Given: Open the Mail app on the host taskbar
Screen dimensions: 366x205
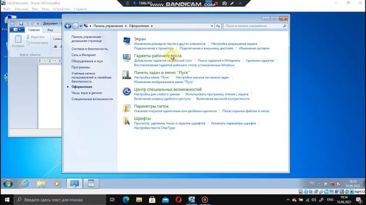Looking at the screenshot, I should 165,200.
